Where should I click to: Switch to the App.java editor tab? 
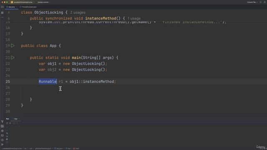tap(11, 7)
